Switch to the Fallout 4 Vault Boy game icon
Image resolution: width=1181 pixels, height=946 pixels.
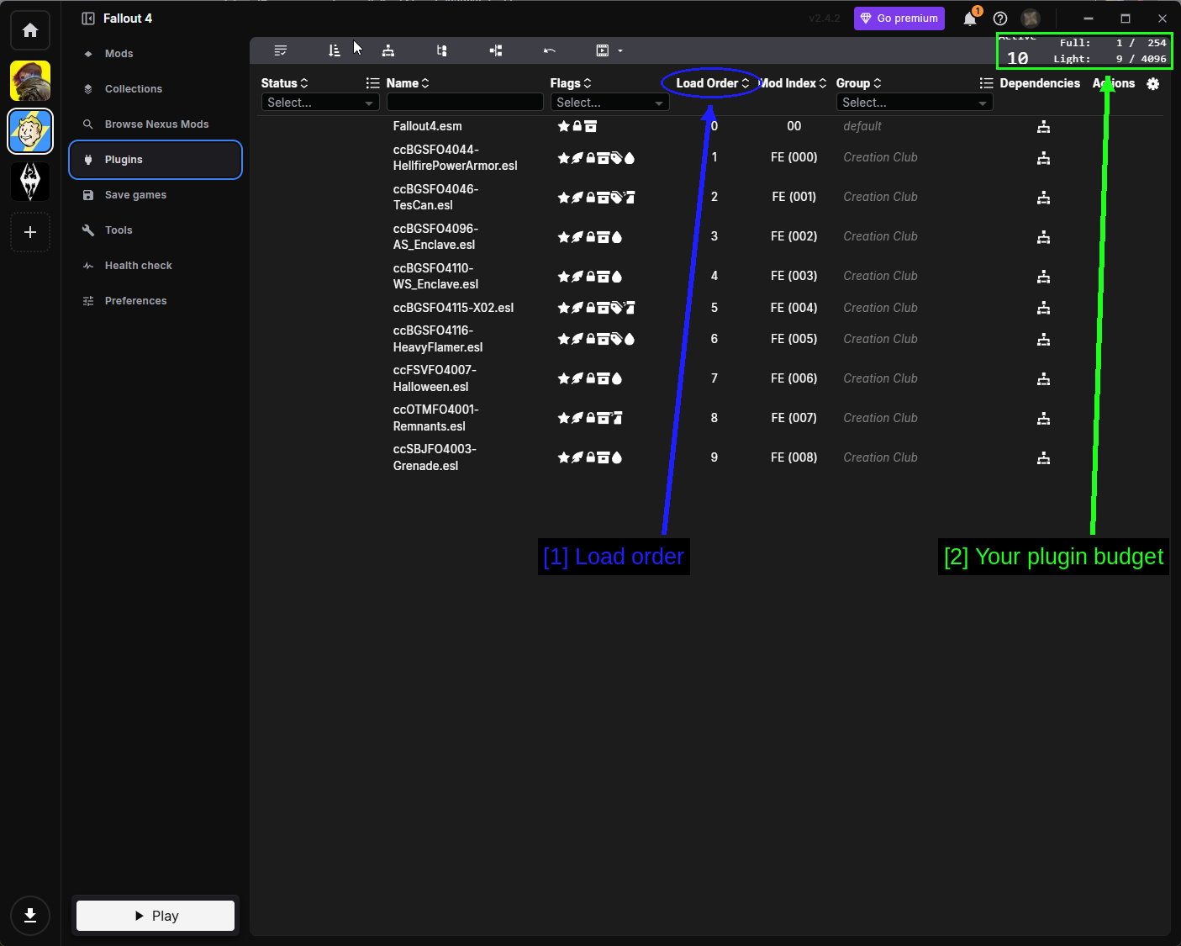[x=30, y=131]
